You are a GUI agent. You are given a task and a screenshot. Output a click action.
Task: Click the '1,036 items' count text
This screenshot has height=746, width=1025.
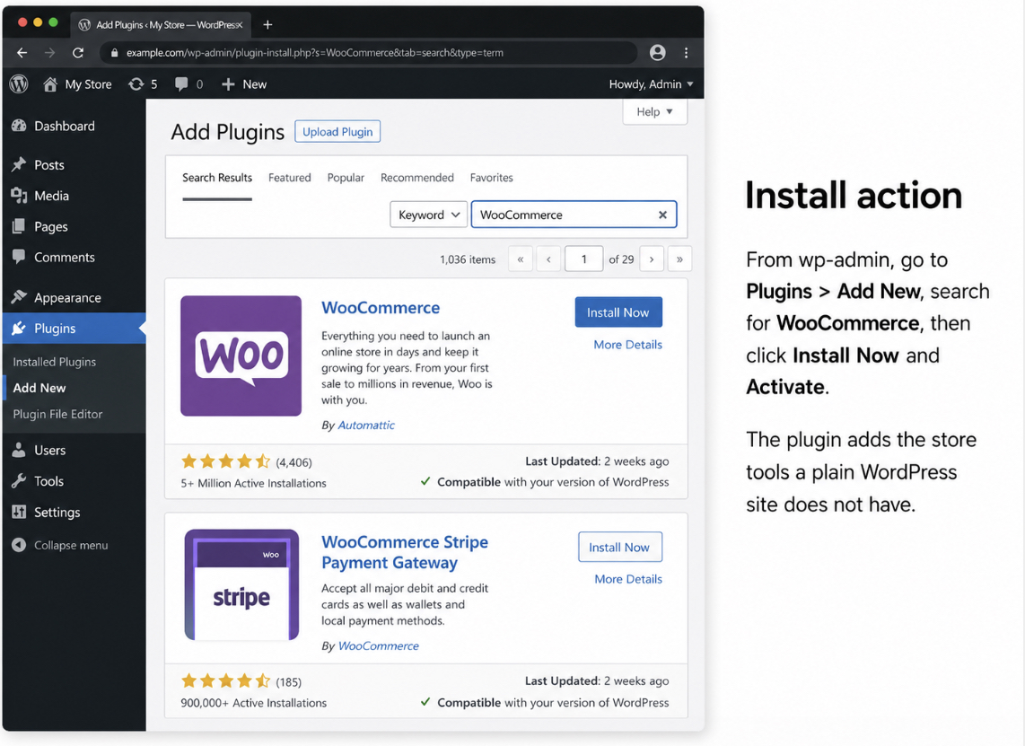[468, 259]
